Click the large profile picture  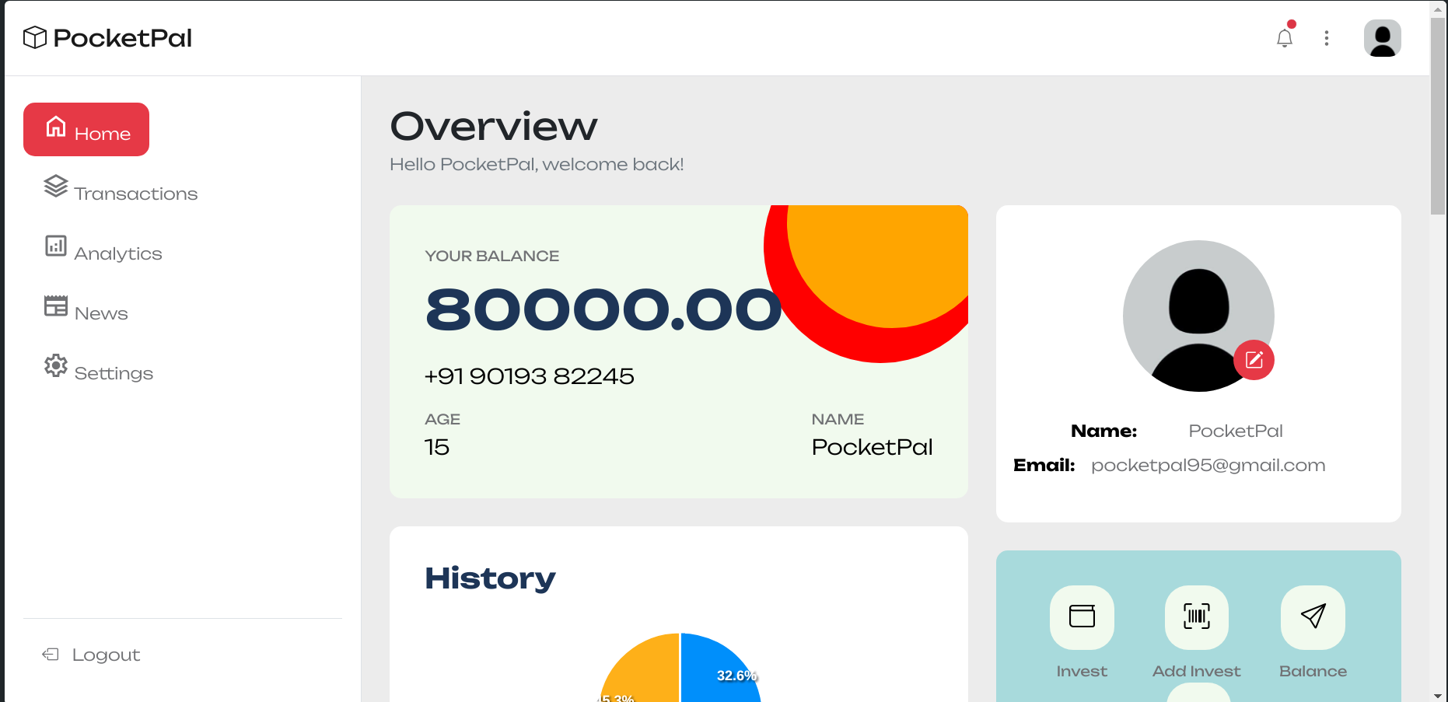[x=1198, y=316]
